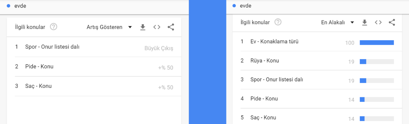Image resolution: width=409 pixels, height=124 pixels.
Task: Open embed code for Artış Gösteren panel
Action: pyautogui.click(x=157, y=27)
